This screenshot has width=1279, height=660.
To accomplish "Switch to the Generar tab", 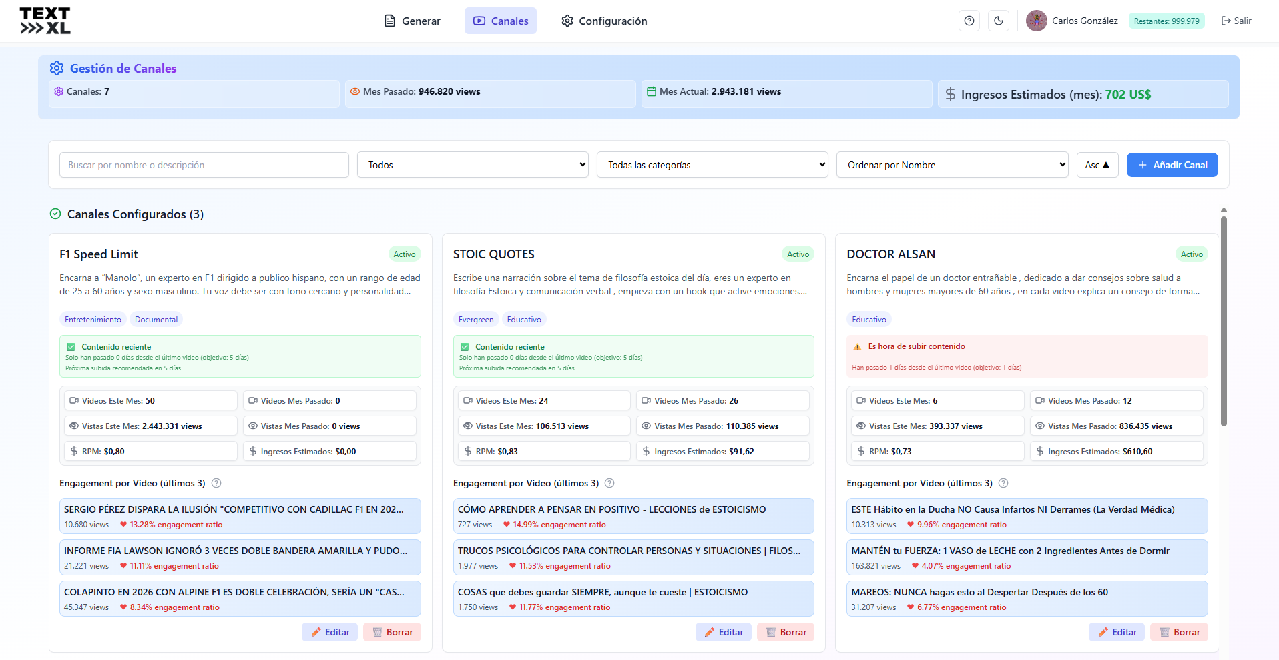I will tap(413, 21).
